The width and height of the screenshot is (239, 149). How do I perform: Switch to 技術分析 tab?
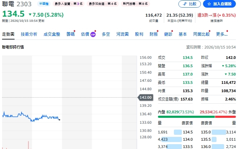[29, 34]
